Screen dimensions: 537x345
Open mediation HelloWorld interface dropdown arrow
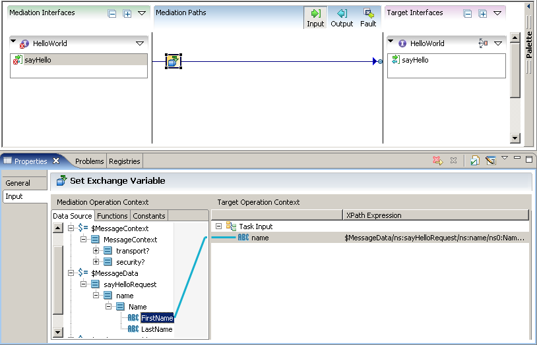(x=140, y=43)
